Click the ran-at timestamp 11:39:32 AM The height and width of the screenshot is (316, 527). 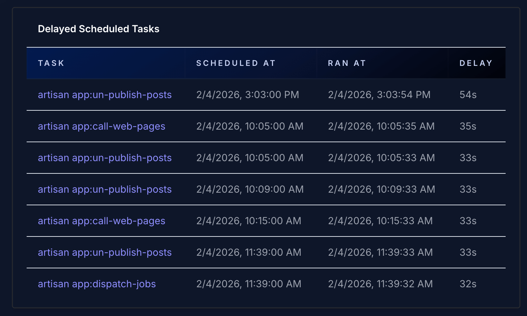click(x=380, y=284)
